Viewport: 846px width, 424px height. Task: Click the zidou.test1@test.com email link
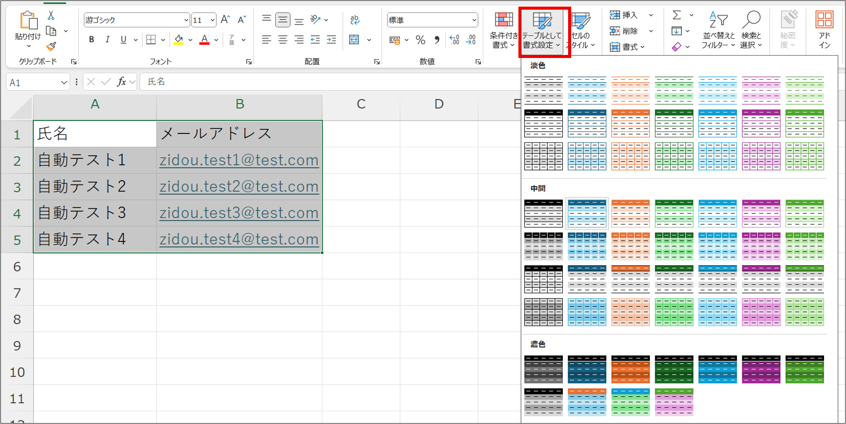(x=239, y=160)
